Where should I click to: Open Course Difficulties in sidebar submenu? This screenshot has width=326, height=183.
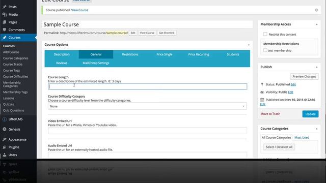(x=16, y=77)
